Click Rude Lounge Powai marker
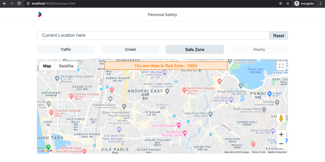 (264, 109)
